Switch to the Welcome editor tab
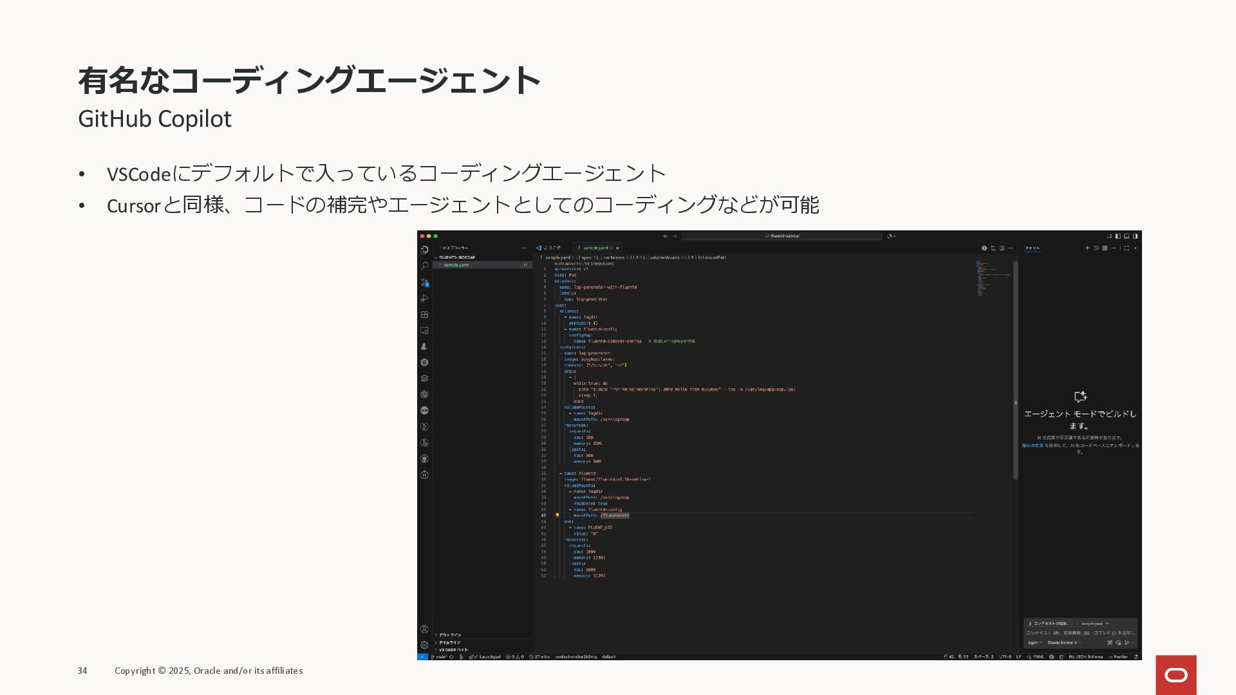The height and width of the screenshot is (695, 1236). click(x=552, y=248)
